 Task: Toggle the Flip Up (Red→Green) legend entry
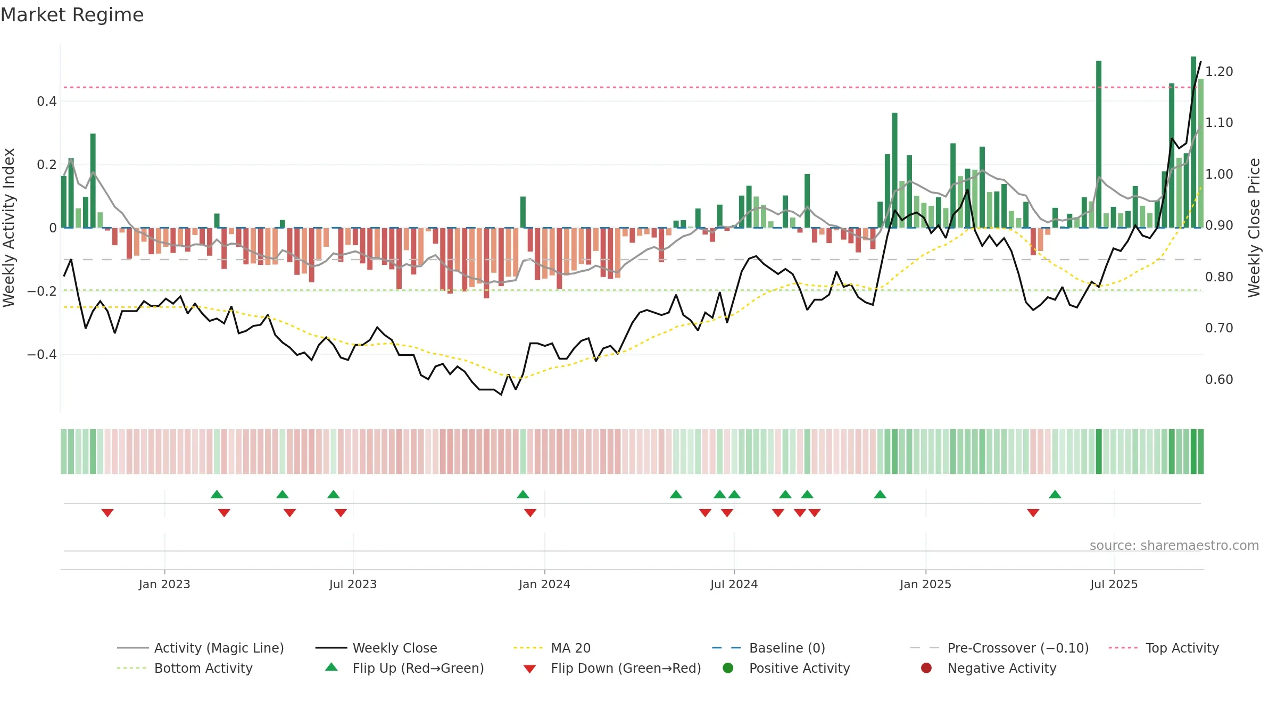pos(404,668)
